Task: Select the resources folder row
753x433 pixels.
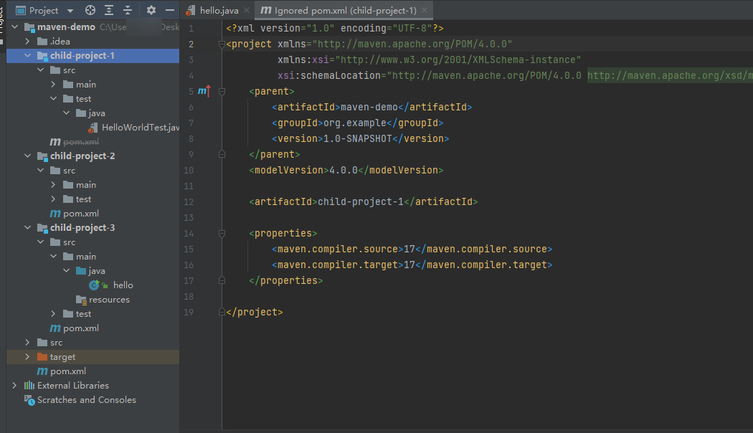Action: point(93,300)
